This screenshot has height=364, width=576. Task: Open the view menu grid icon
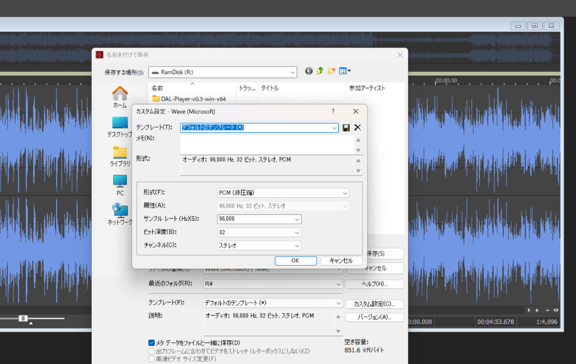[x=345, y=71]
